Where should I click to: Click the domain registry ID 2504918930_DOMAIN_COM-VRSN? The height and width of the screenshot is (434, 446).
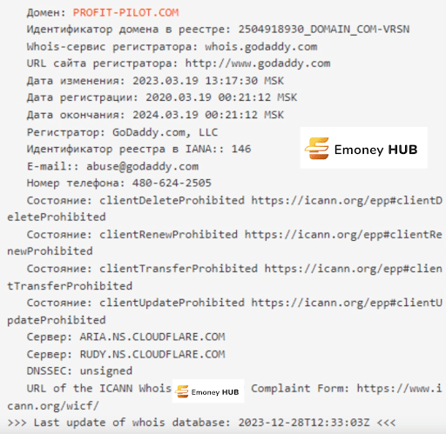click(324, 30)
